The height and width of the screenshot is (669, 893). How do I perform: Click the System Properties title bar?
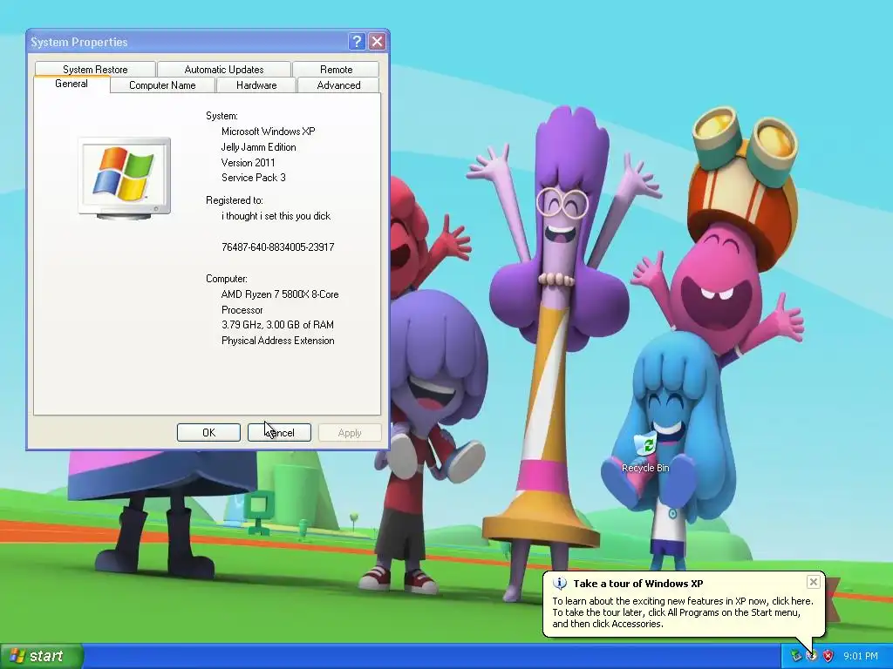coord(188,42)
